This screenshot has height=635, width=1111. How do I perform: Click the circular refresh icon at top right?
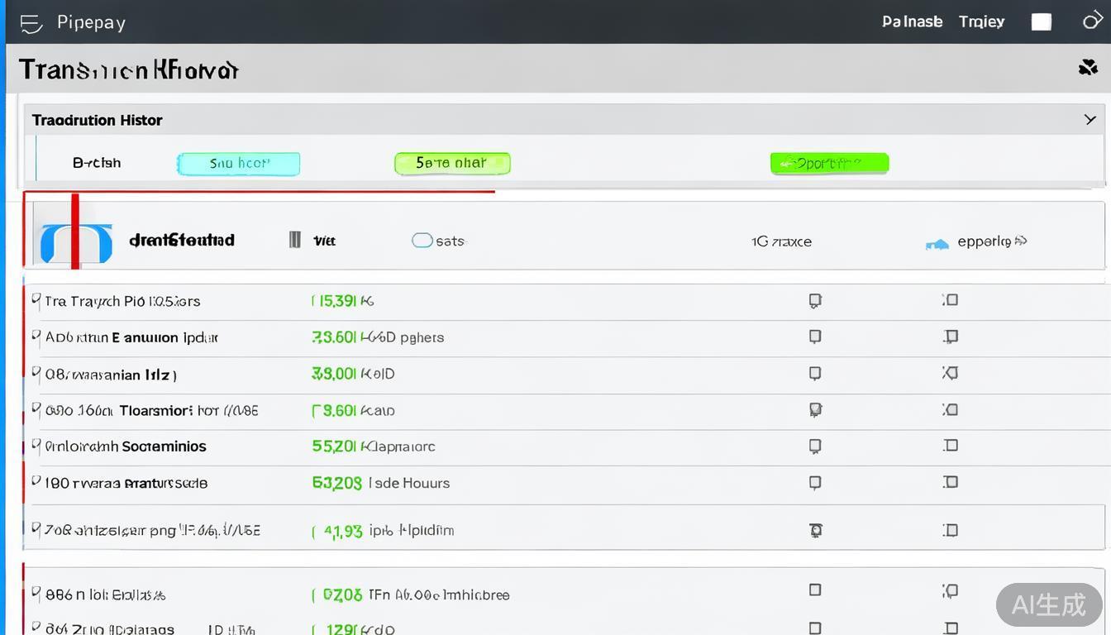[x=1092, y=21]
